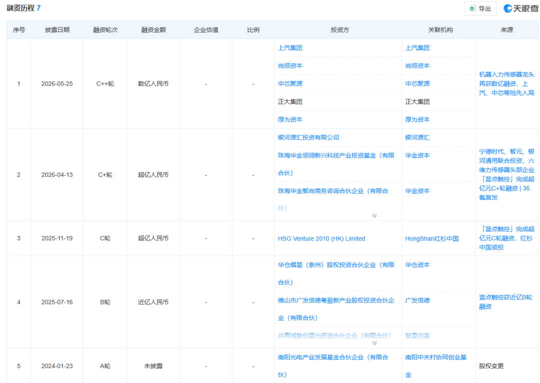Click the 天眼查 logo
The height and width of the screenshot is (383, 540).
(x=520, y=8)
